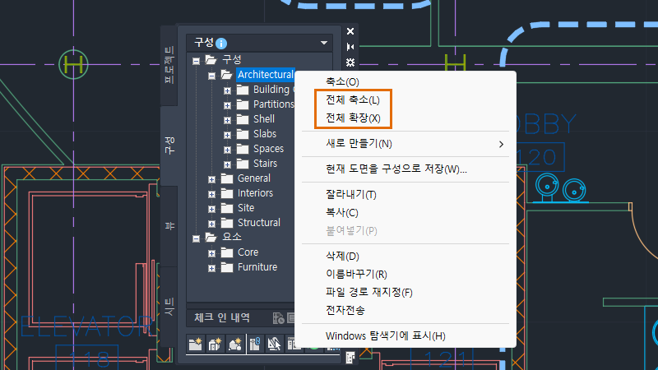658x370 pixels.
Task: Expand the Building folder
Action: [227, 90]
